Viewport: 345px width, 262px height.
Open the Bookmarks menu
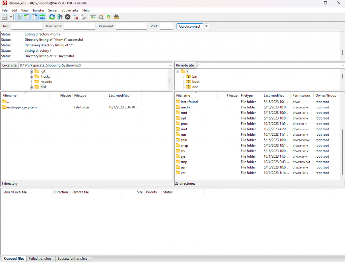point(70,10)
